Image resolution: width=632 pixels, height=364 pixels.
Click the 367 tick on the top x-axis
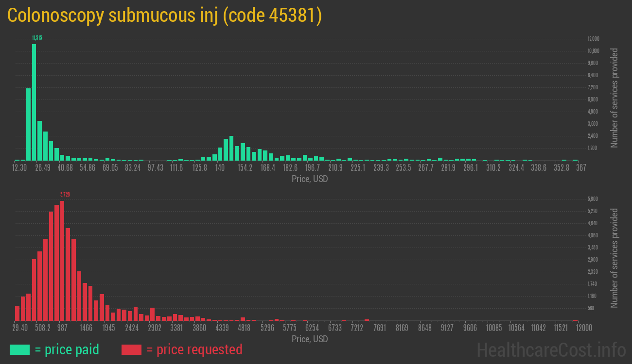pyautogui.click(x=581, y=168)
